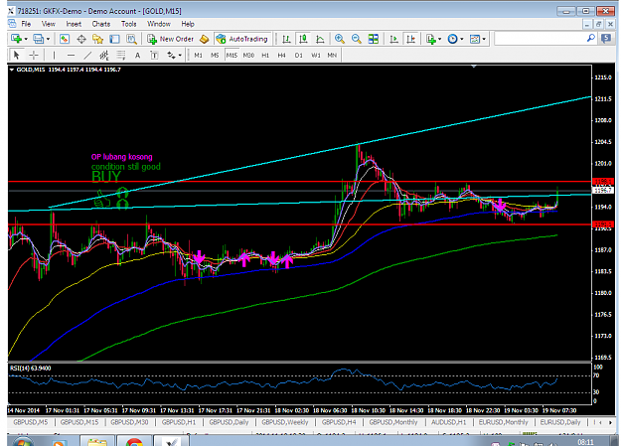Image resolution: width=621 pixels, height=446 pixels.
Task: Open the Insert menu
Action: 74,24
